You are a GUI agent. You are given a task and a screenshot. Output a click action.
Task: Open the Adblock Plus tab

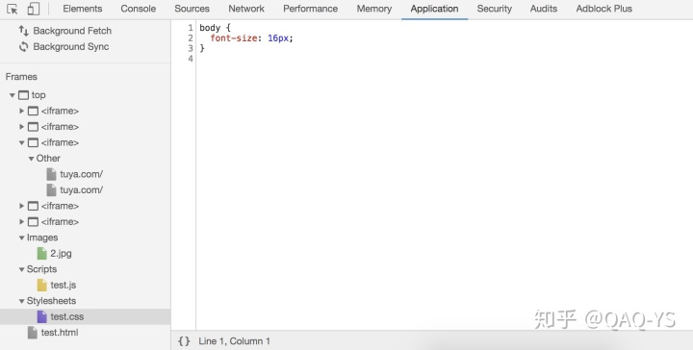(x=603, y=9)
